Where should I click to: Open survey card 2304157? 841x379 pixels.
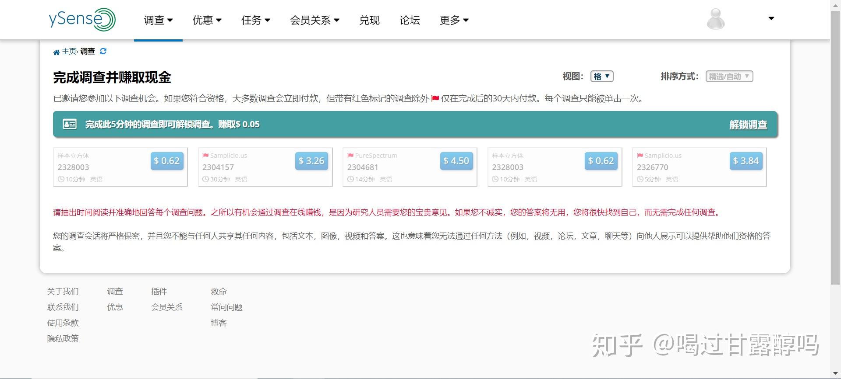[x=265, y=167]
